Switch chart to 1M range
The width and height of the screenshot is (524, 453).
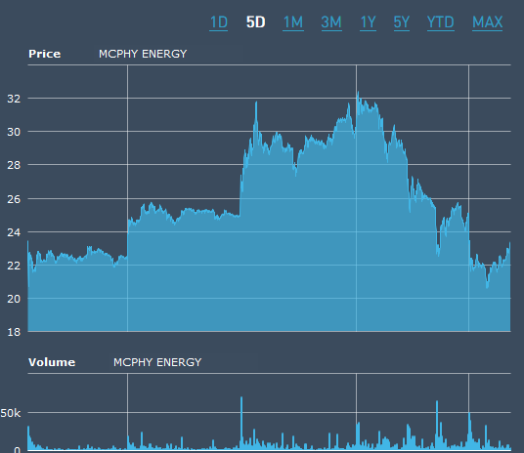[293, 22]
